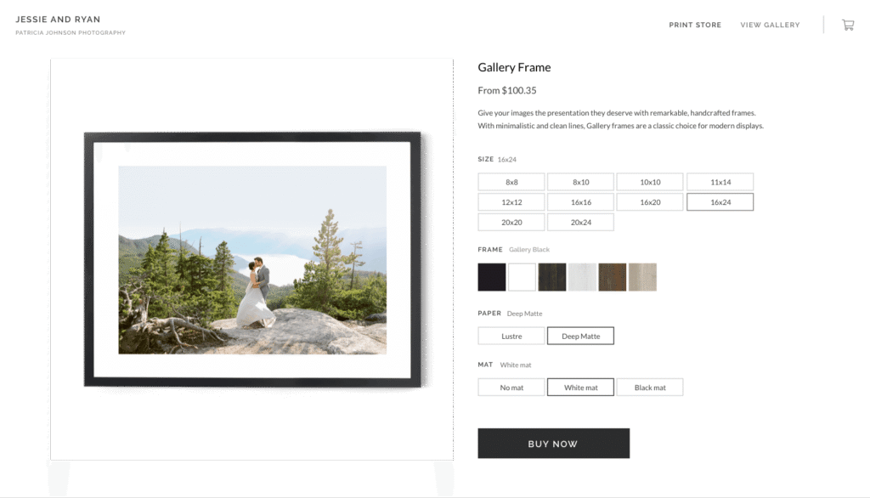
Task: Select the light whitewashed wood frame swatch
Action: point(582,277)
